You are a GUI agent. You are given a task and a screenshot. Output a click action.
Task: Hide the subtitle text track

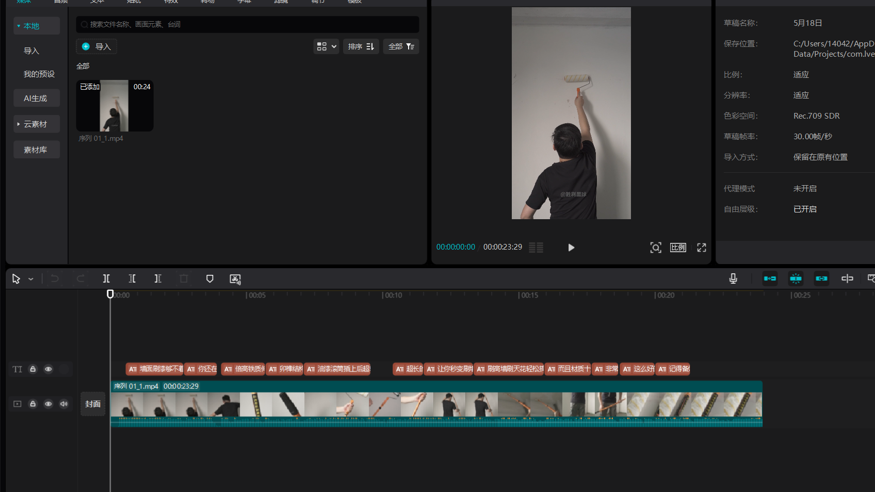tap(48, 369)
